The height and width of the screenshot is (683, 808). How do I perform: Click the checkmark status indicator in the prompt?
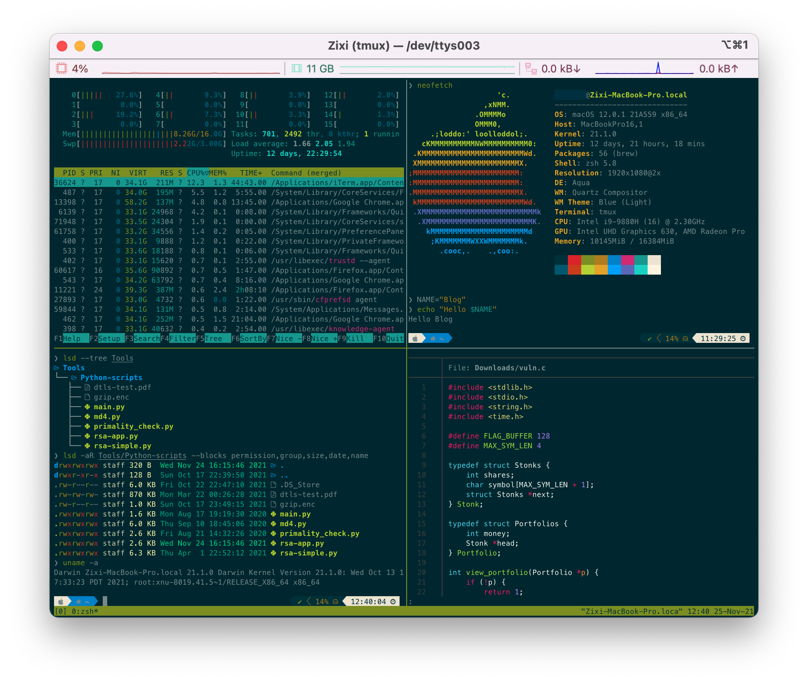pos(650,338)
